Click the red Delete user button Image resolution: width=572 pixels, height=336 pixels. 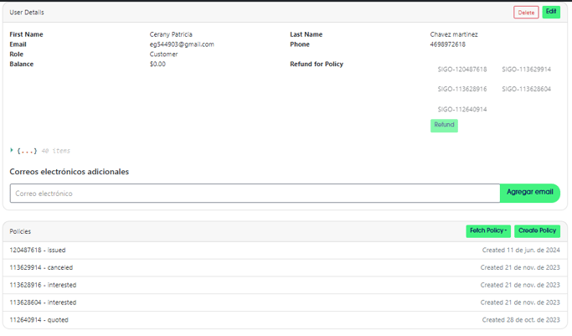526,13
